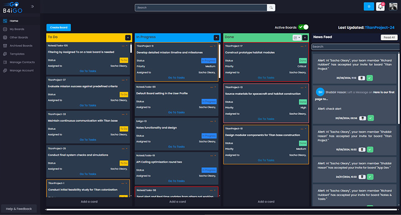Open My Boards in the sidebar
This screenshot has height=215, width=401.
17,29
